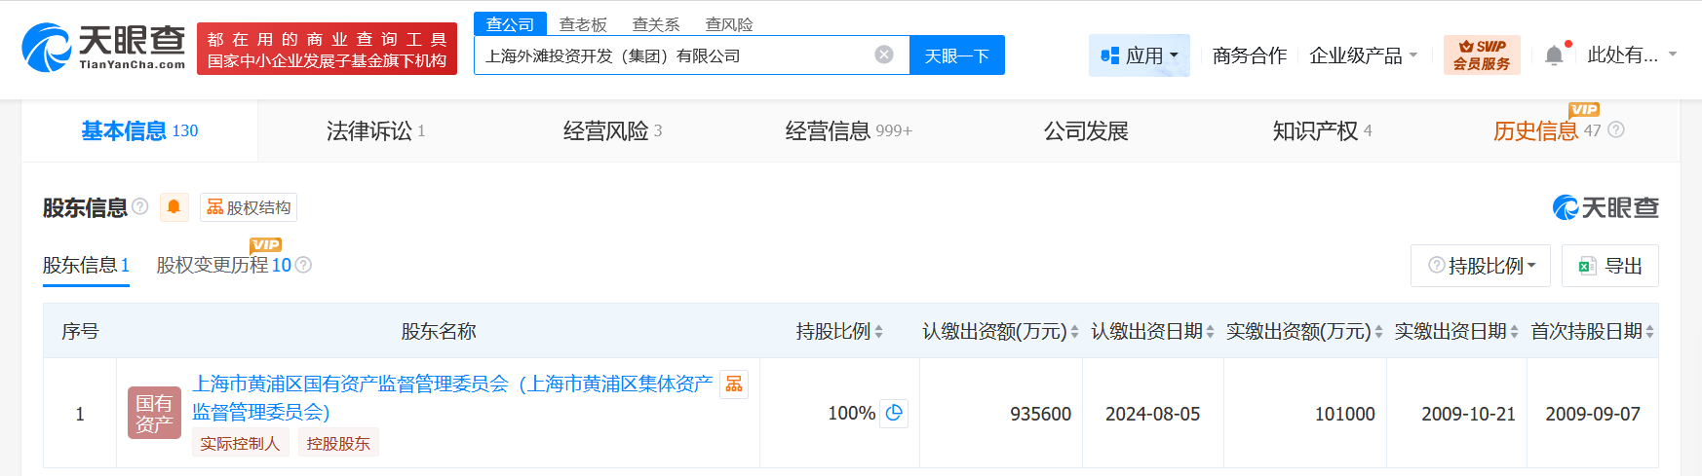
Task: Sort by 持股比例 column
Action: coord(878,332)
